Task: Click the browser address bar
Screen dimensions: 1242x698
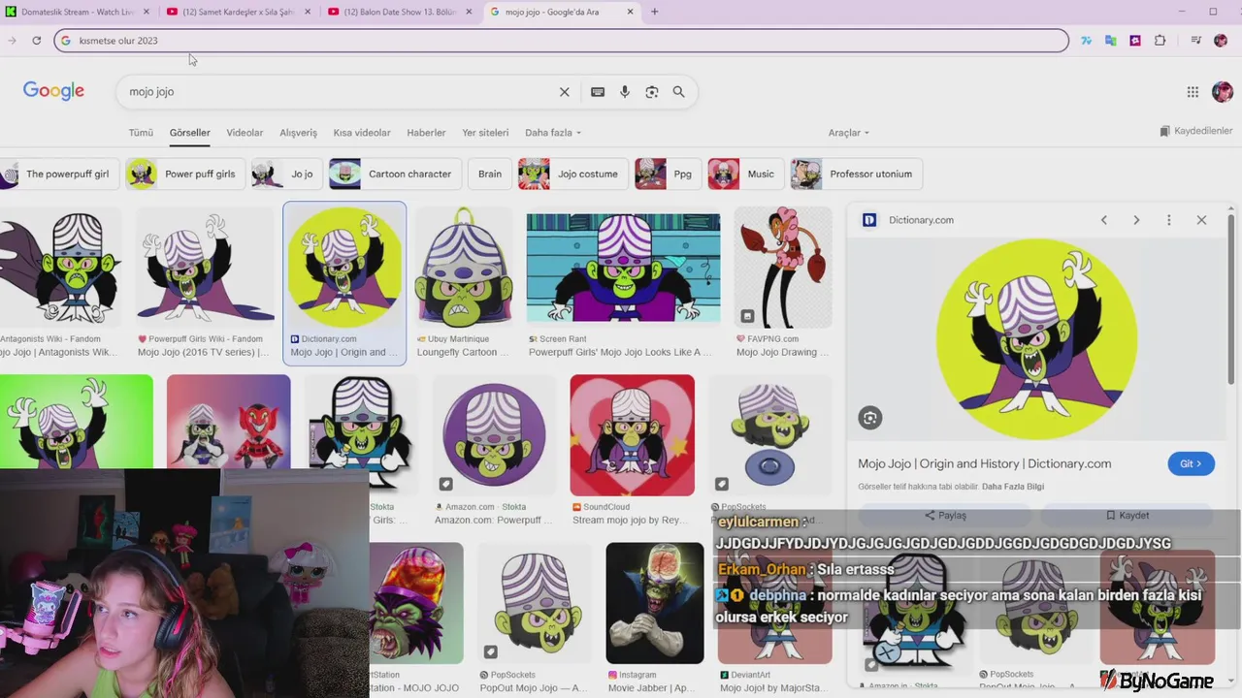Action: 561,41
